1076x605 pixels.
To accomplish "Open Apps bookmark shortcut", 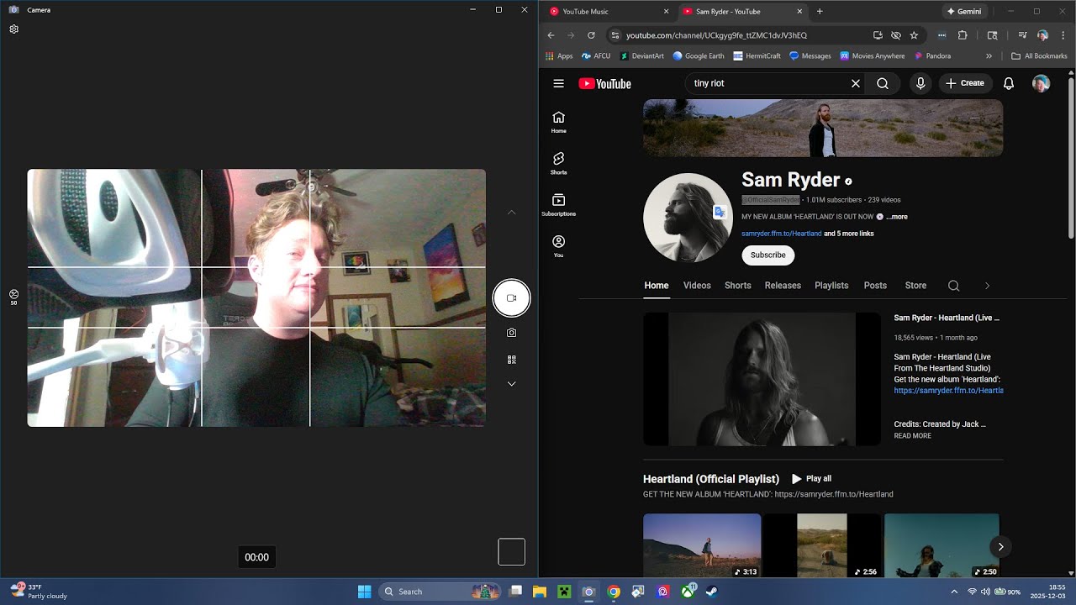I will click(x=559, y=56).
